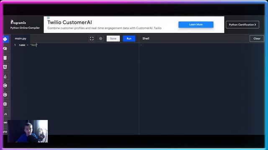Open the HTML5 editor icon
Screen dimensions: 268x150
[x=5, y=67]
